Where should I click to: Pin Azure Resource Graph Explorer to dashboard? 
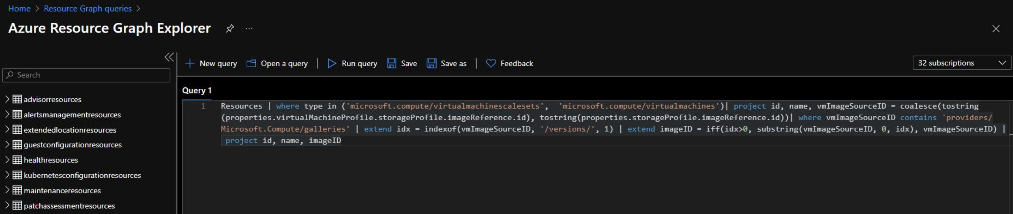(x=230, y=28)
